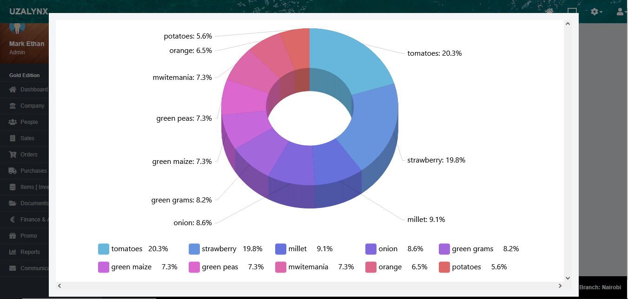Click the scroll down arrow in chart panel
Image resolution: width=628 pixels, height=299 pixels.
pos(567,278)
